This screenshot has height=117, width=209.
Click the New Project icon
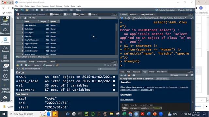pyautogui.click(x=22, y=10)
